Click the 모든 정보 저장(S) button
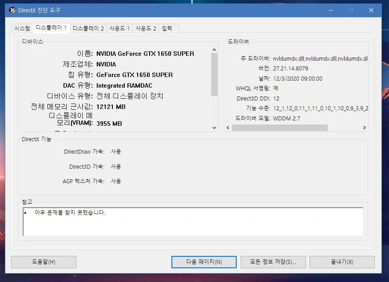Viewport: 389px width, 282px height. pyautogui.click(x=272, y=262)
